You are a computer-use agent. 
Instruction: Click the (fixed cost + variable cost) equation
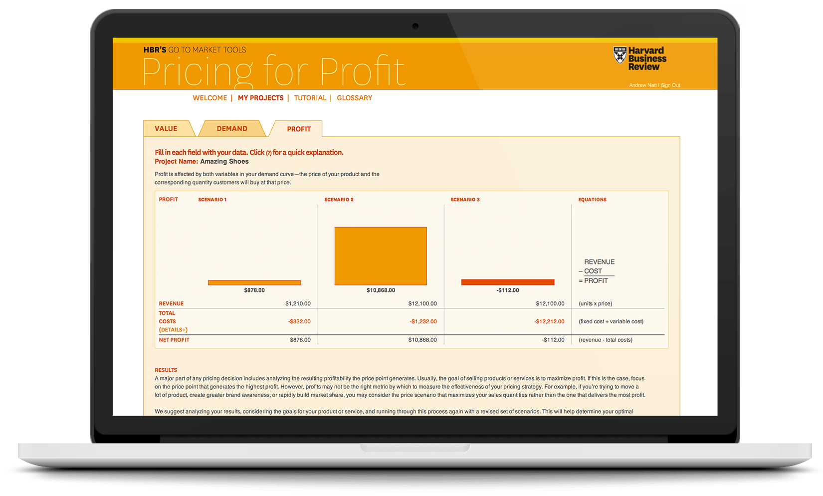611,321
